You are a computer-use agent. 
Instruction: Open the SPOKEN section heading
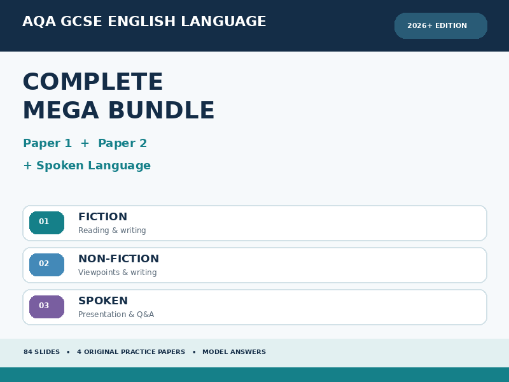(x=103, y=301)
